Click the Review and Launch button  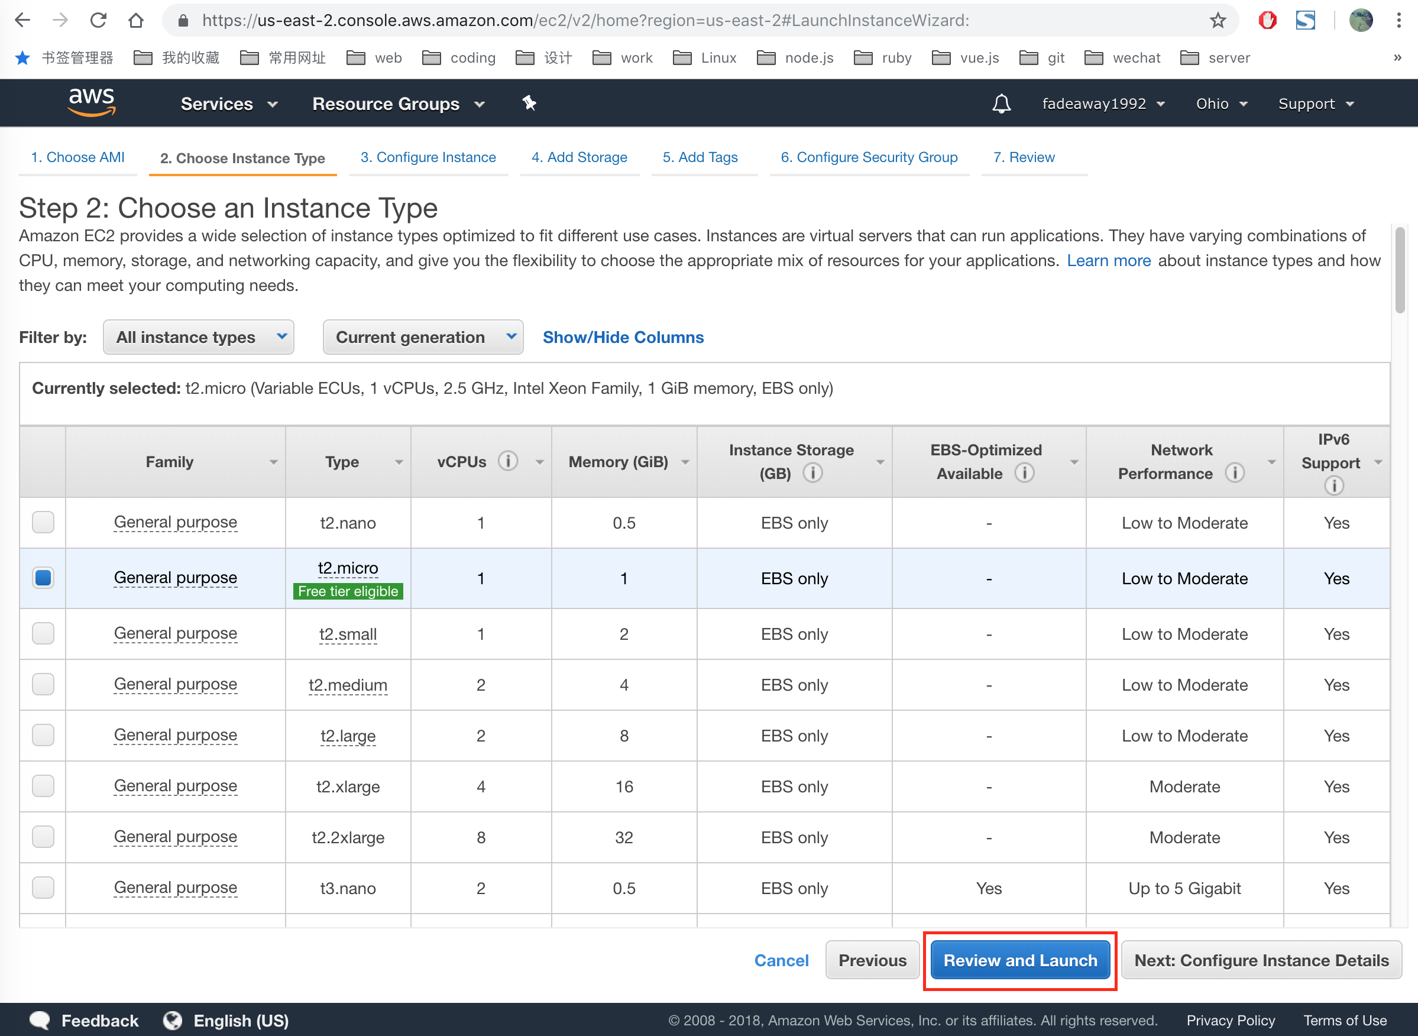1020,960
